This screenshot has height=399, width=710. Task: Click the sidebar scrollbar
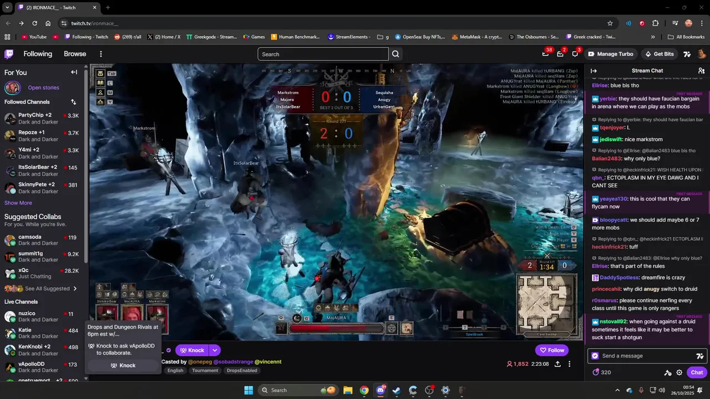(x=85, y=166)
